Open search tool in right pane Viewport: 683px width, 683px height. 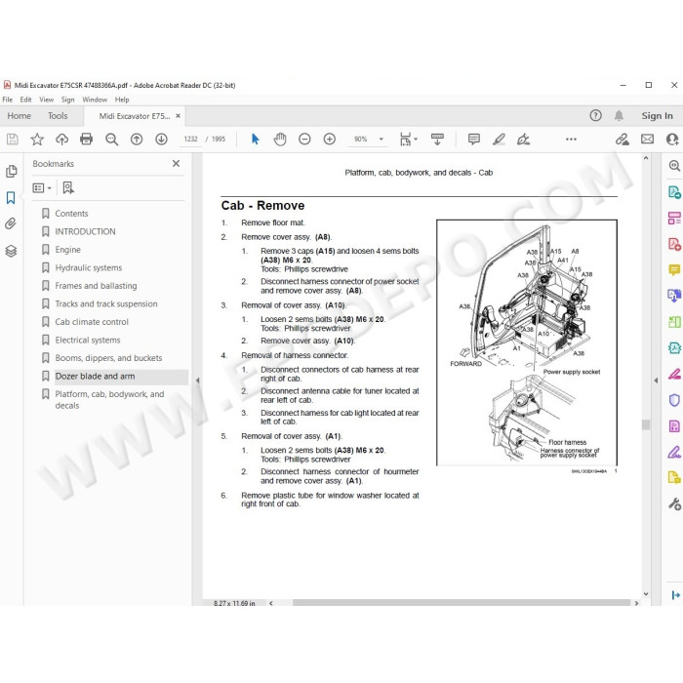tap(674, 166)
